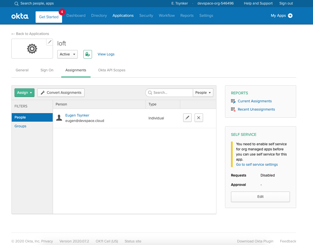Open the Assign dropdown
This screenshot has height=245, width=313.
[24, 92]
